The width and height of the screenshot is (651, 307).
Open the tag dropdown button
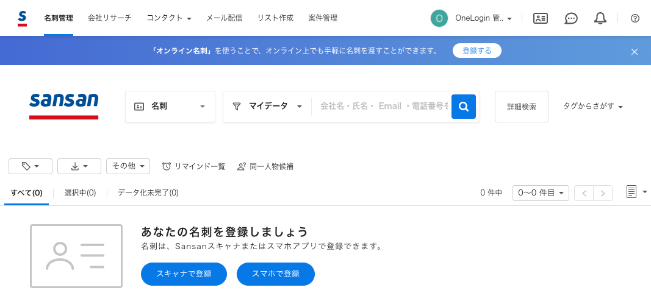click(31, 166)
